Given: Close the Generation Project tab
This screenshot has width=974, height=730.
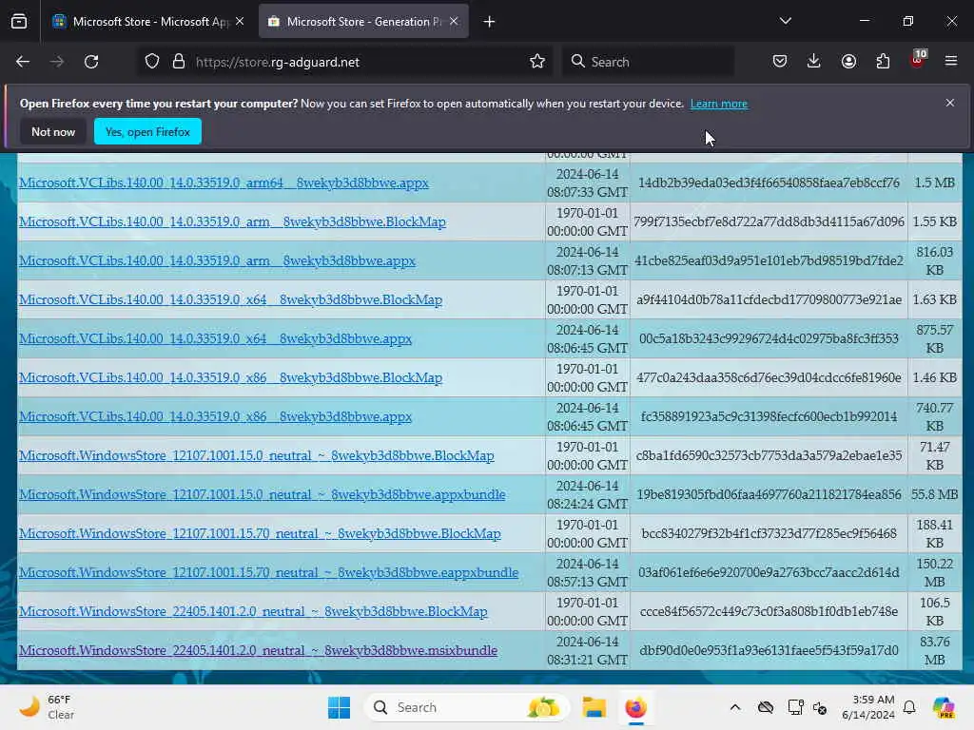Looking at the screenshot, I should [x=454, y=21].
